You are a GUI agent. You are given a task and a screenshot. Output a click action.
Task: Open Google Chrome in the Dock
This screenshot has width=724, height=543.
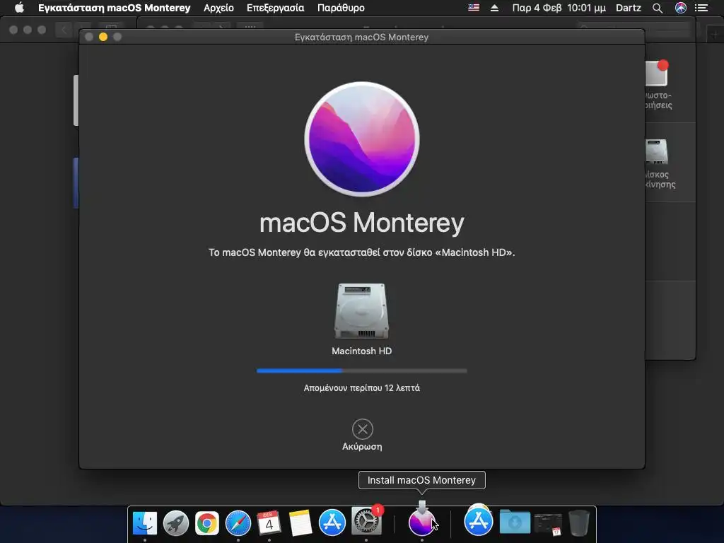pyautogui.click(x=207, y=522)
